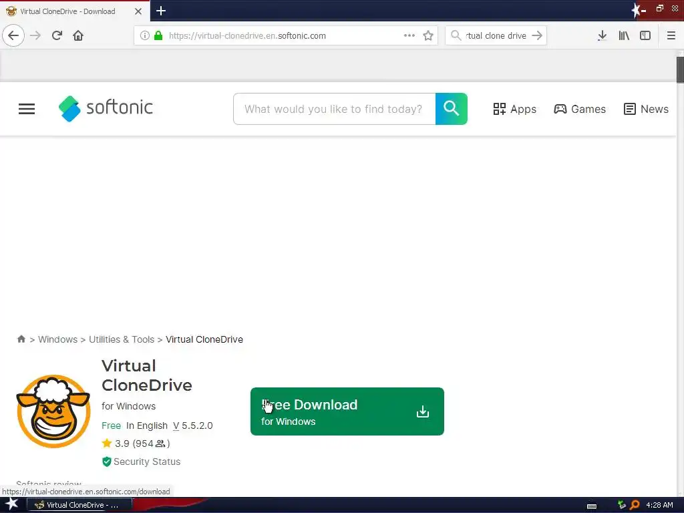Click the taskbar clock showing 4:28 AM

pyautogui.click(x=659, y=505)
